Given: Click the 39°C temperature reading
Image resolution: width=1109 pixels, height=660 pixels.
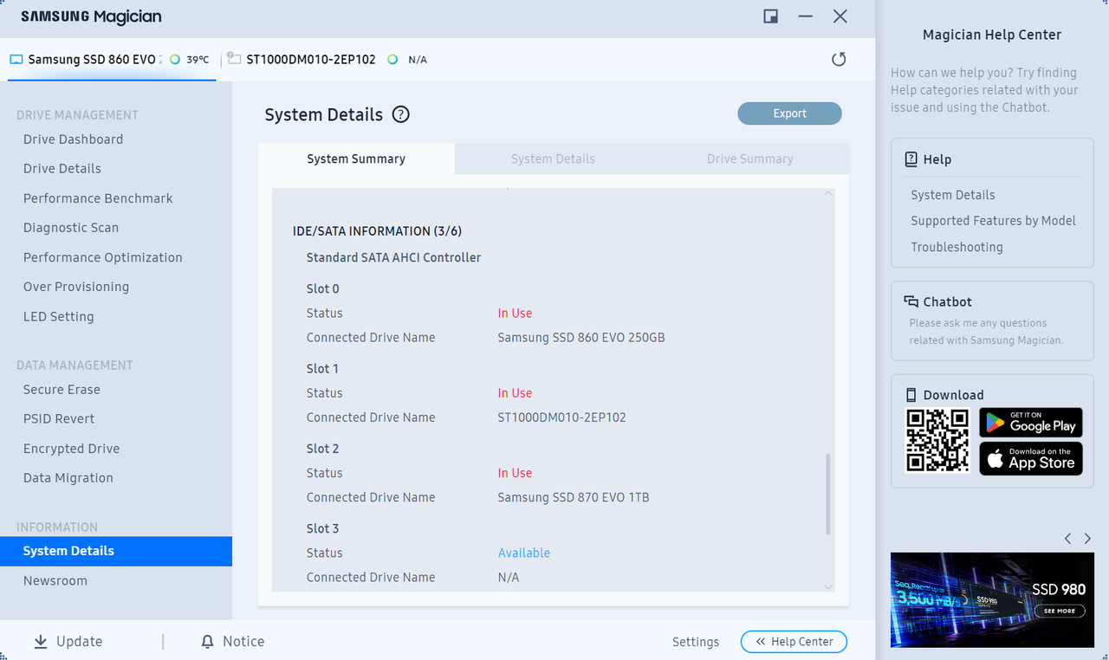Looking at the screenshot, I should [198, 60].
